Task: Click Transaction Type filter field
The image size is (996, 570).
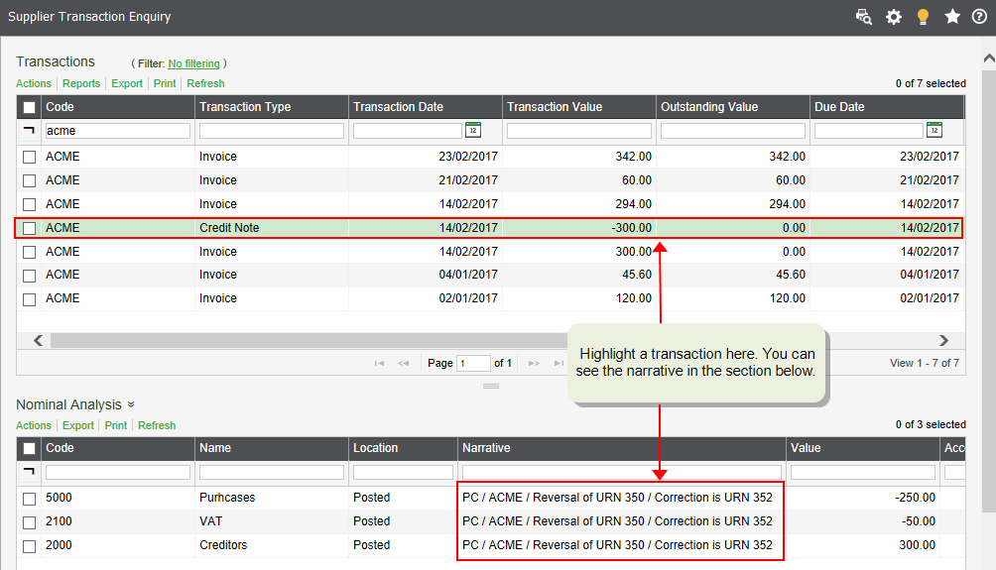Action: pyautogui.click(x=271, y=131)
